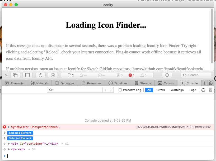Expand the SyntaxError console entry

(8, 127)
